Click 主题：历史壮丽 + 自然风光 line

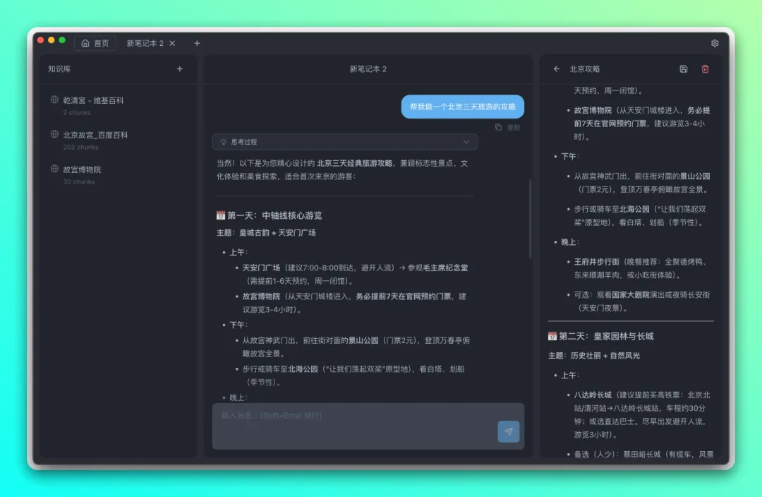[594, 356]
